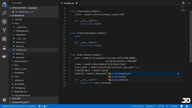Open the Explorer view in activity bar

[x=4, y=5]
